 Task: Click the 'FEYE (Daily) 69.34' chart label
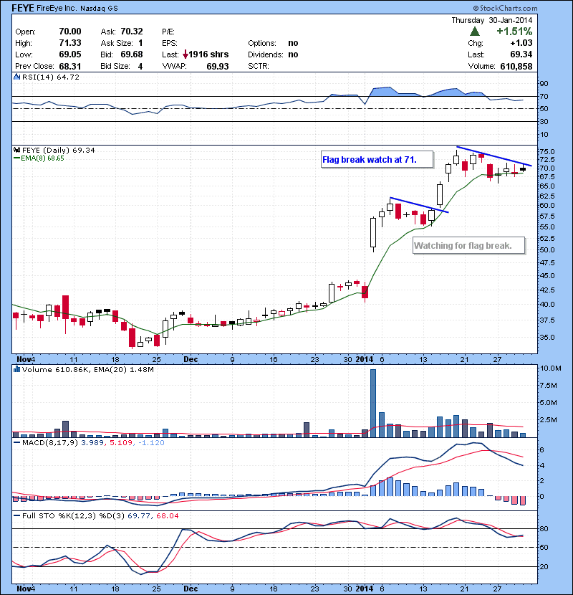tap(59, 150)
